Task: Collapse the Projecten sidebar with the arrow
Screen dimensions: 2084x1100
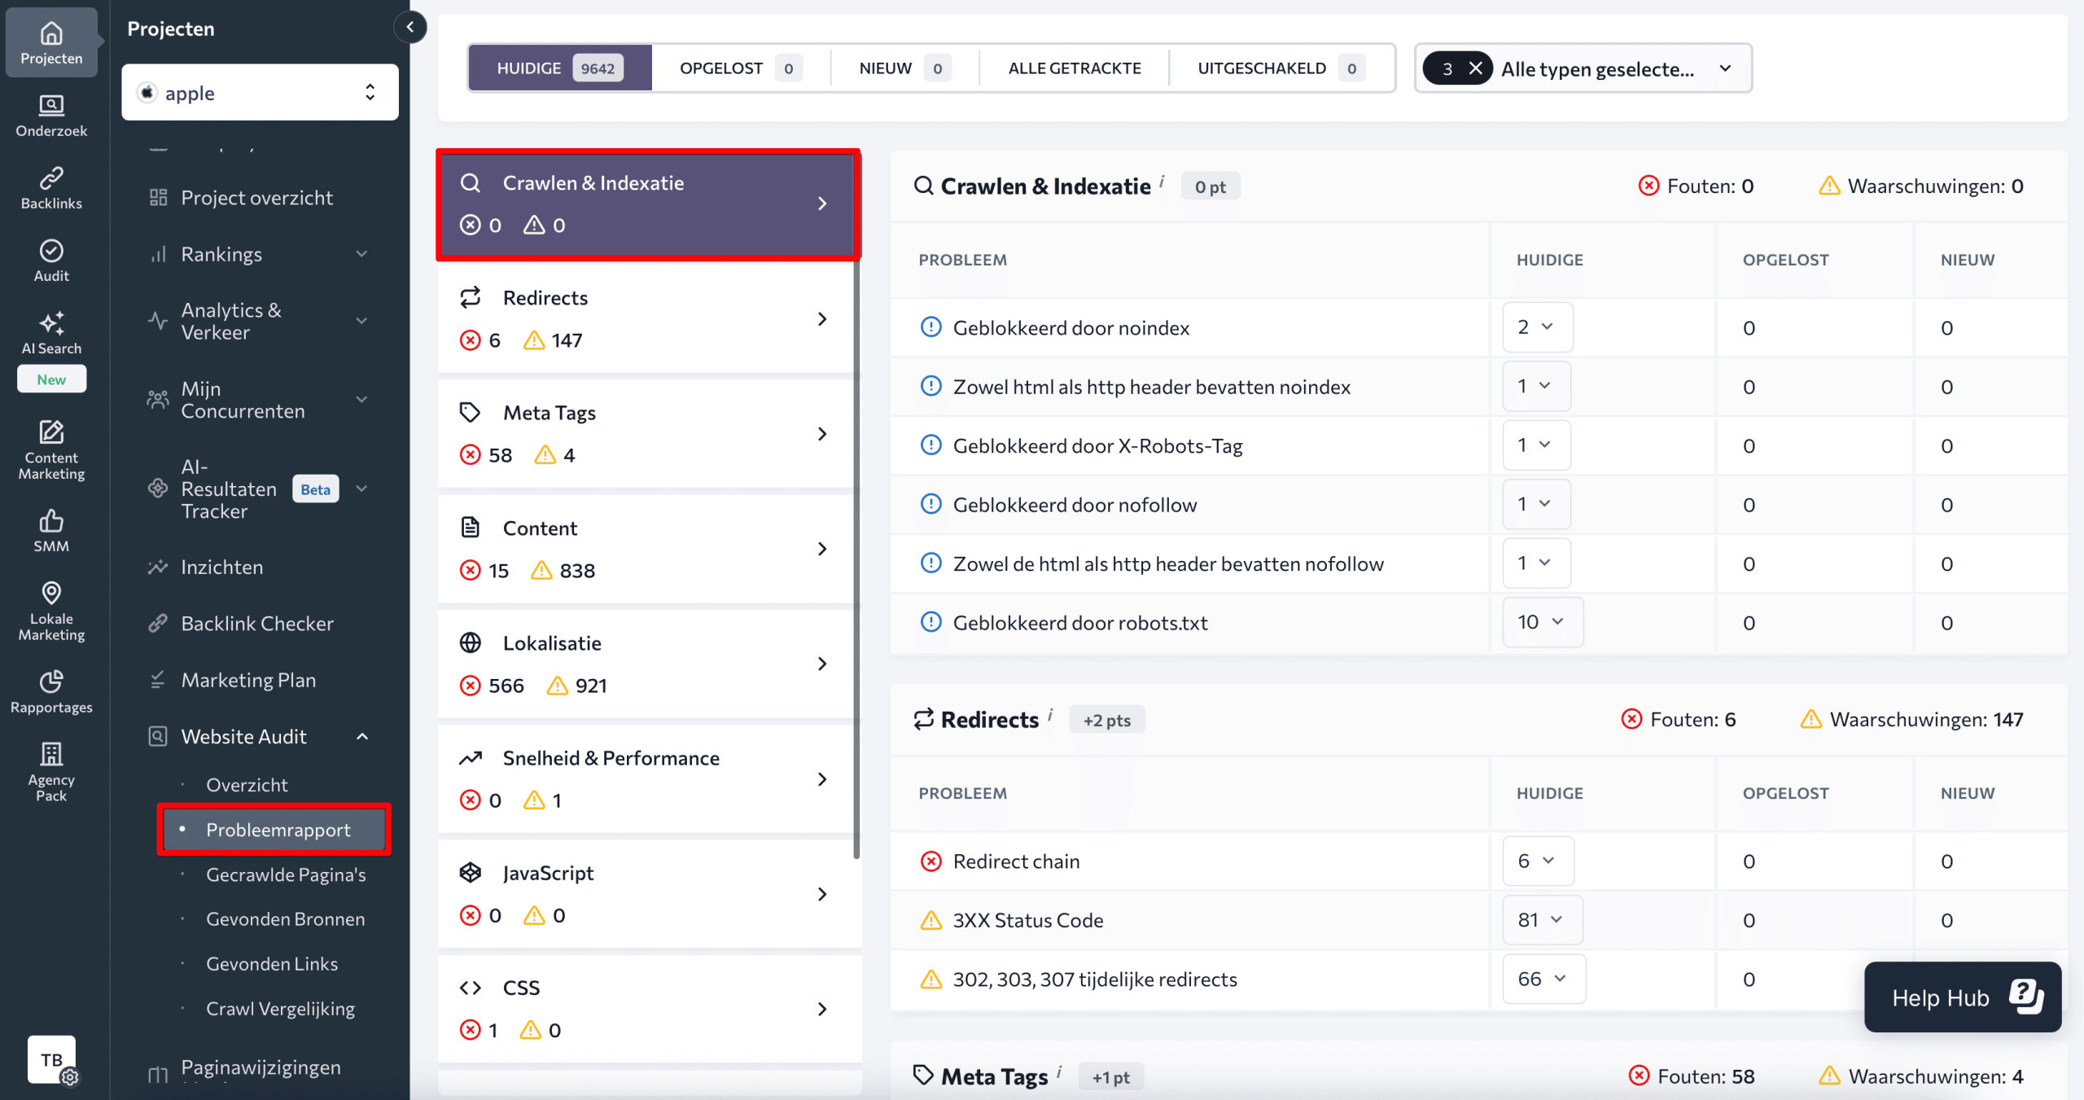Action: 410,28
